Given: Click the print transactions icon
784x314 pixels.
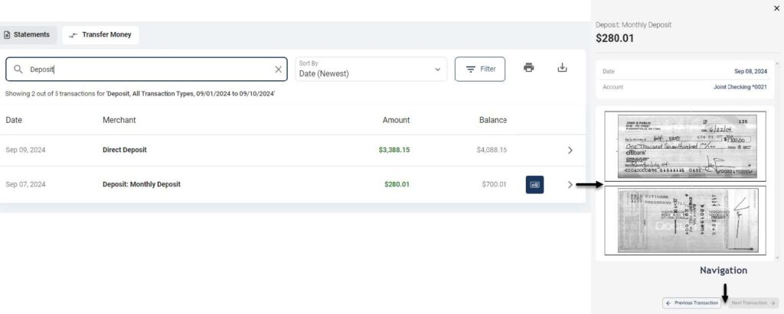Looking at the screenshot, I should [528, 67].
